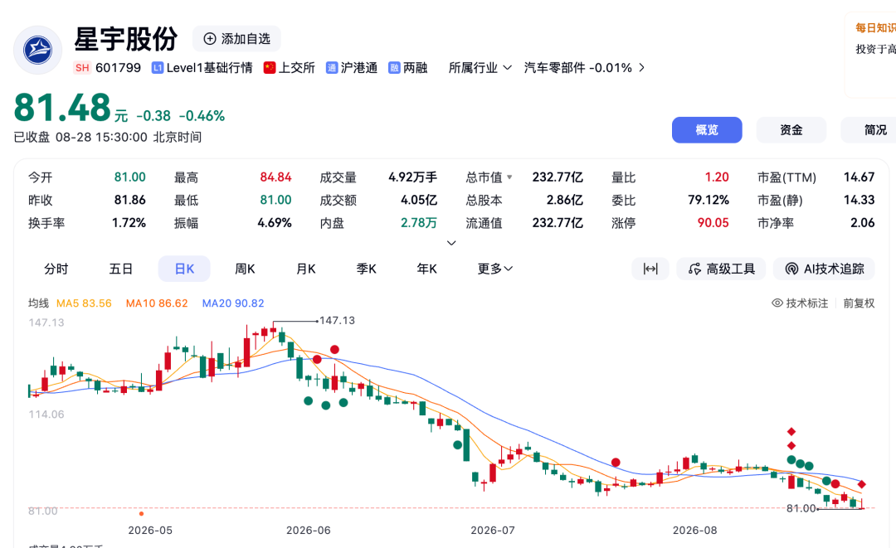
Task: Click MA10 86.62 indicator label
Action: coord(157,303)
